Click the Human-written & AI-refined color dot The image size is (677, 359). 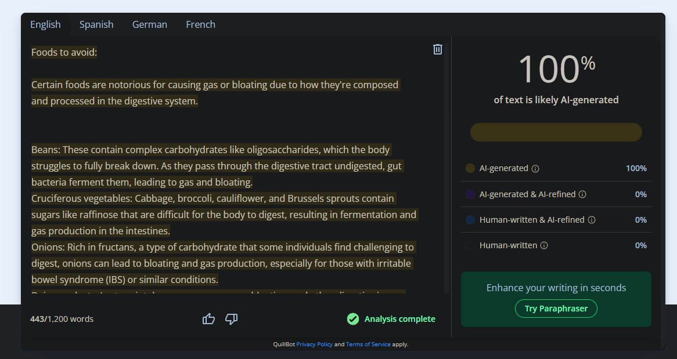coord(470,220)
